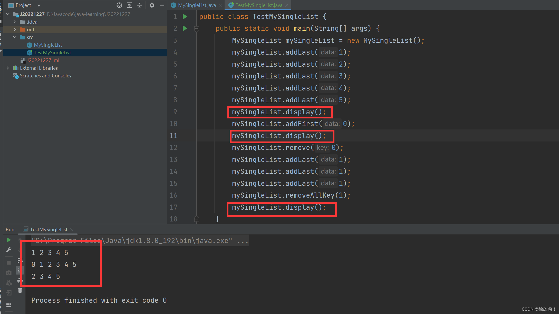Click the clear all trash icon
Image resolution: width=559 pixels, height=314 pixels.
[x=20, y=290]
